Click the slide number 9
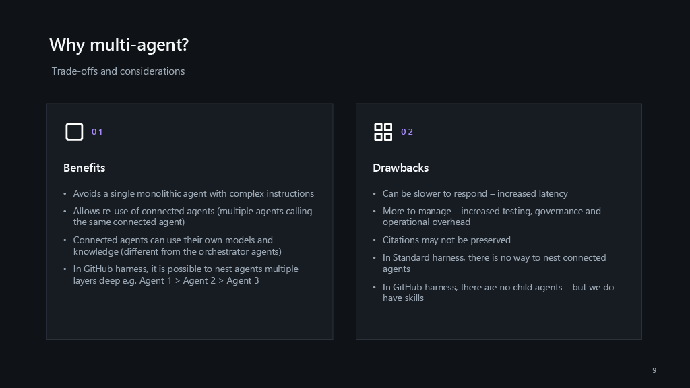Image resolution: width=690 pixels, height=388 pixels. coord(654,370)
